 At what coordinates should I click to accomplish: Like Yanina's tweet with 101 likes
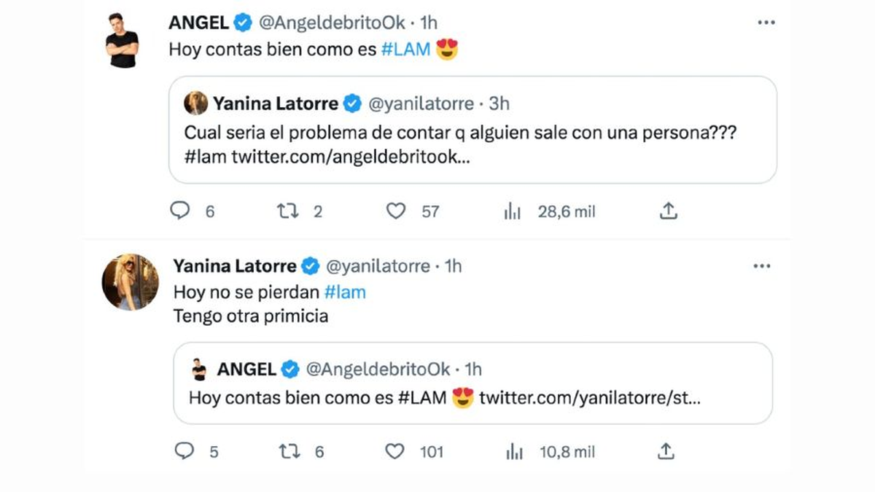point(394,452)
